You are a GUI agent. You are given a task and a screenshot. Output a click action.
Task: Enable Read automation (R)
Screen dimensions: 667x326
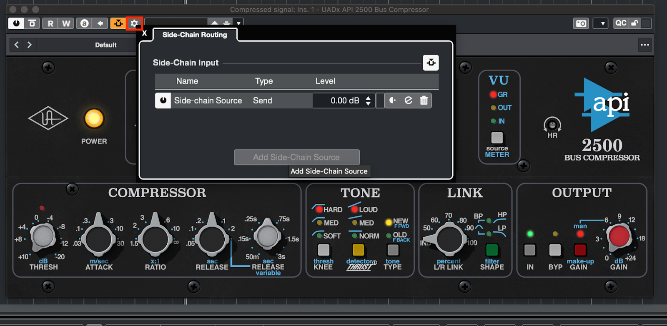click(50, 23)
